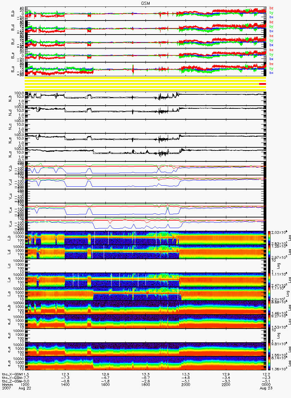Click the 1800 time tick label

tap(145, 385)
